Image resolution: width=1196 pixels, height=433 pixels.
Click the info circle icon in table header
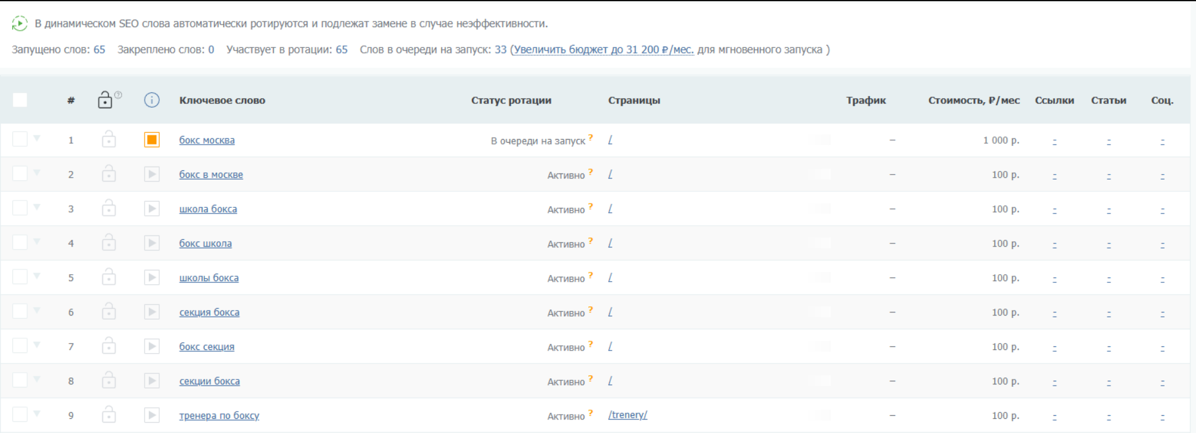pyautogui.click(x=151, y=100)
